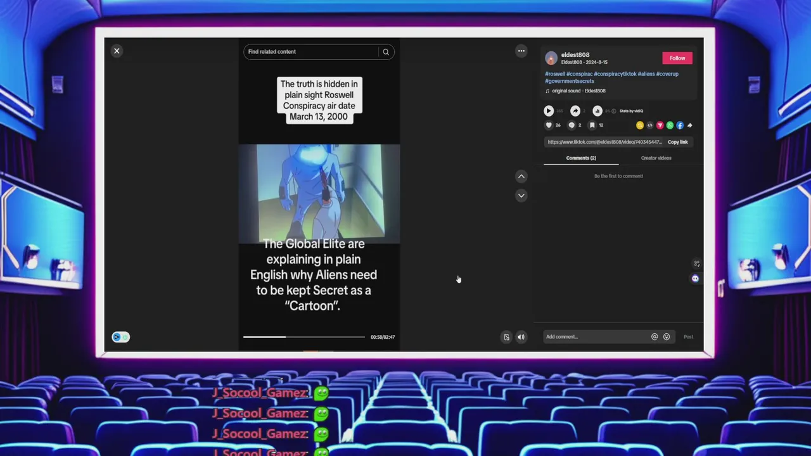811x456 pixels.
Task: Click the Stats by vidIQ label
Action: coord(631,111)
